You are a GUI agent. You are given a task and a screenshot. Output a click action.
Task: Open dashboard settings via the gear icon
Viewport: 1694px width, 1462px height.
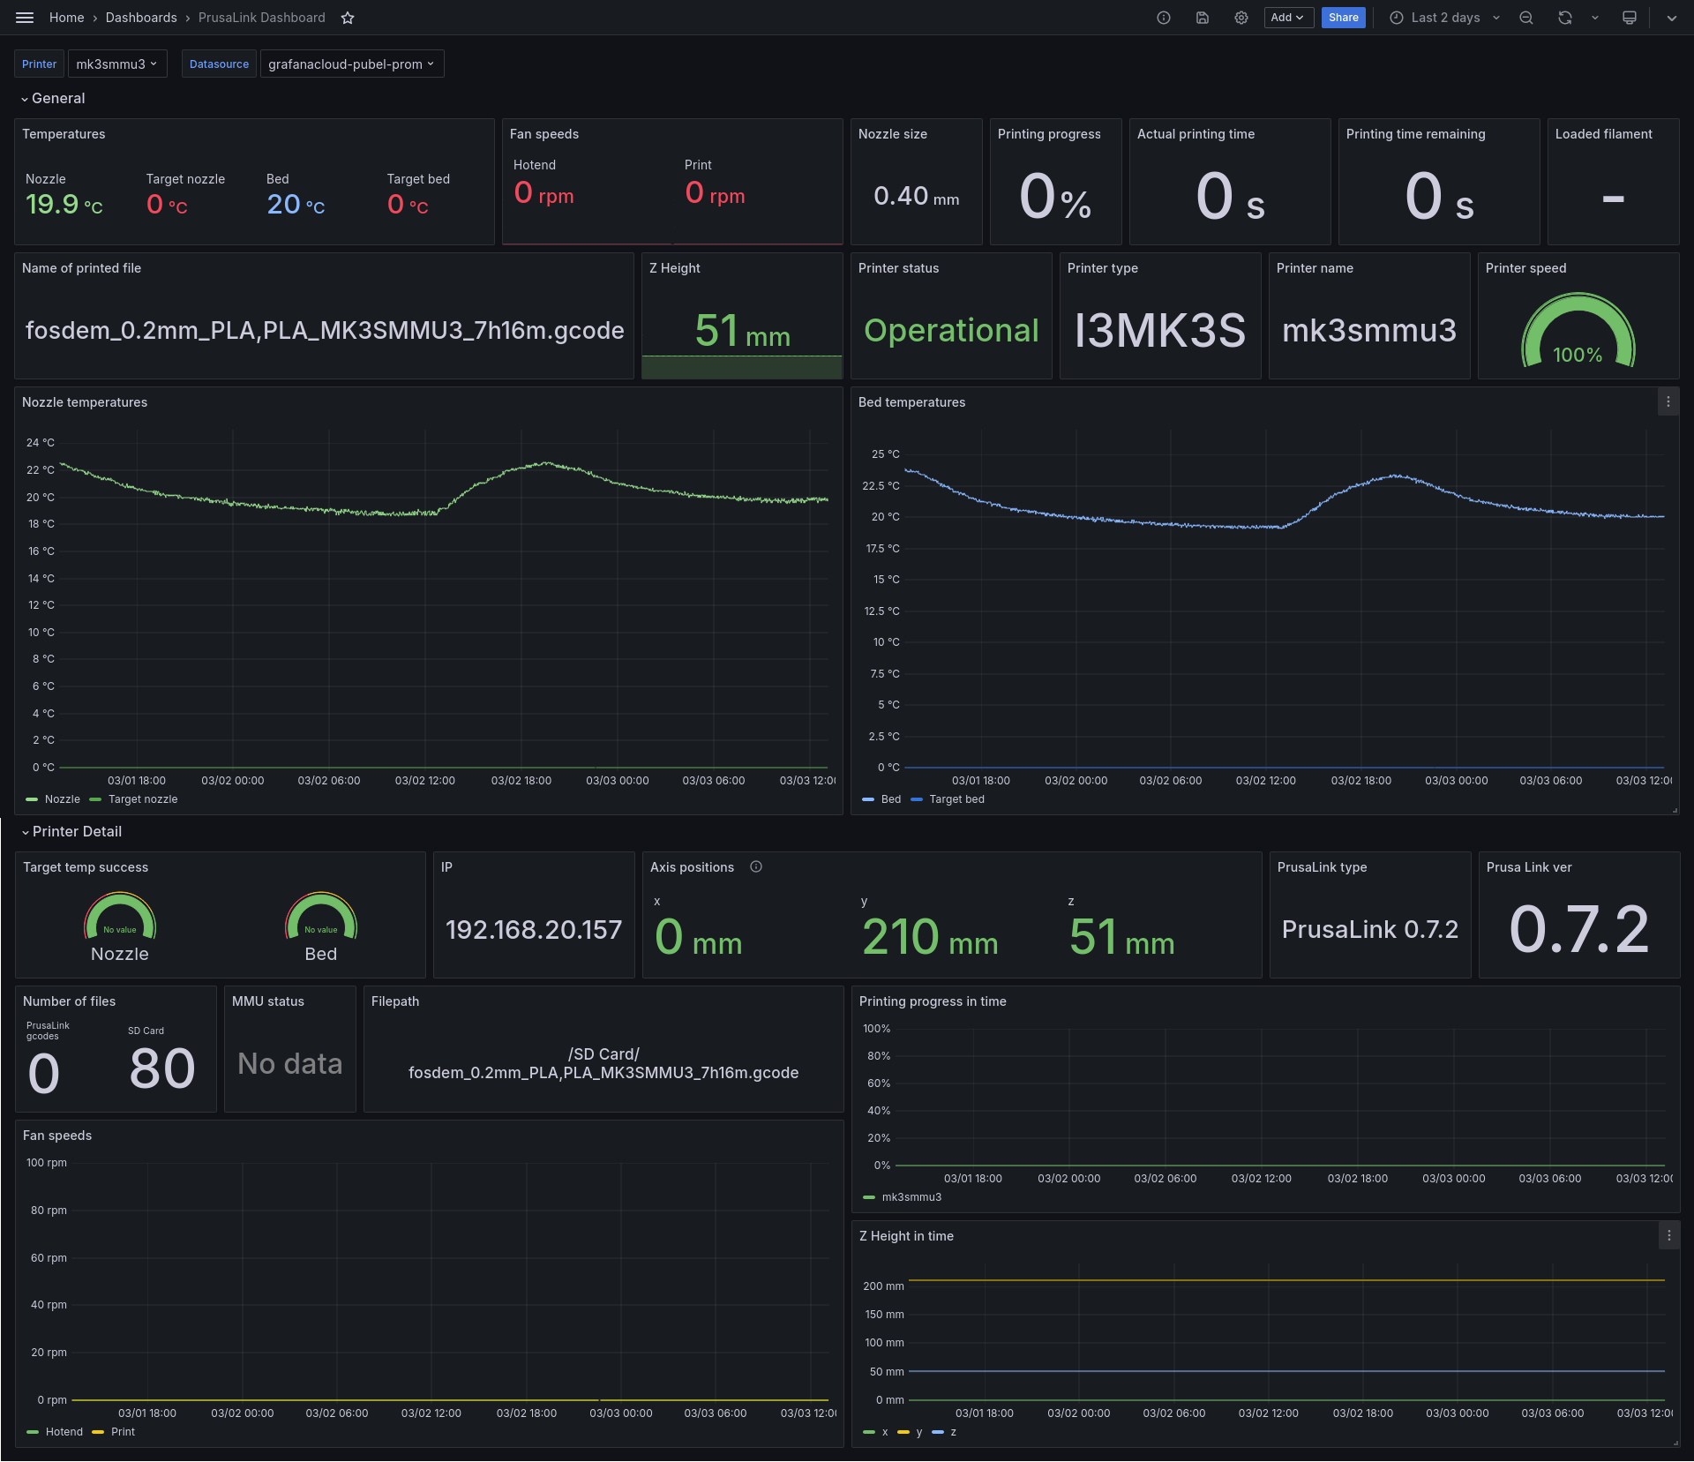[1241, 17]
